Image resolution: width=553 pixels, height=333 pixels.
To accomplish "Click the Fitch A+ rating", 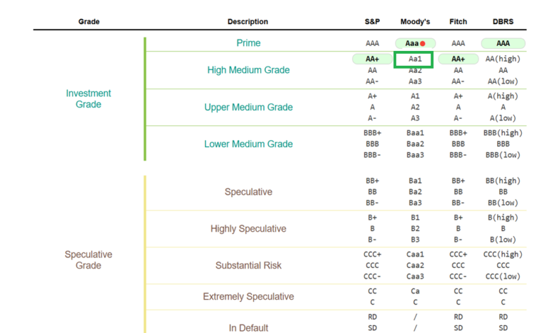I will (458, 96).
